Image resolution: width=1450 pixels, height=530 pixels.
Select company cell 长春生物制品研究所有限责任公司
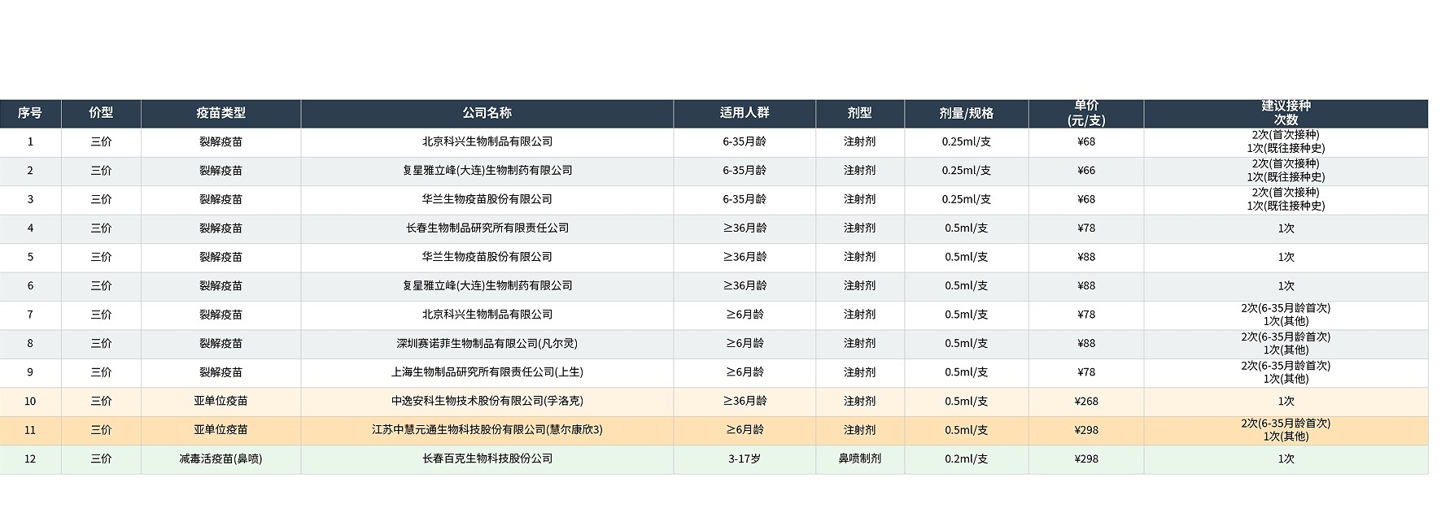click(x=487, y=228)
